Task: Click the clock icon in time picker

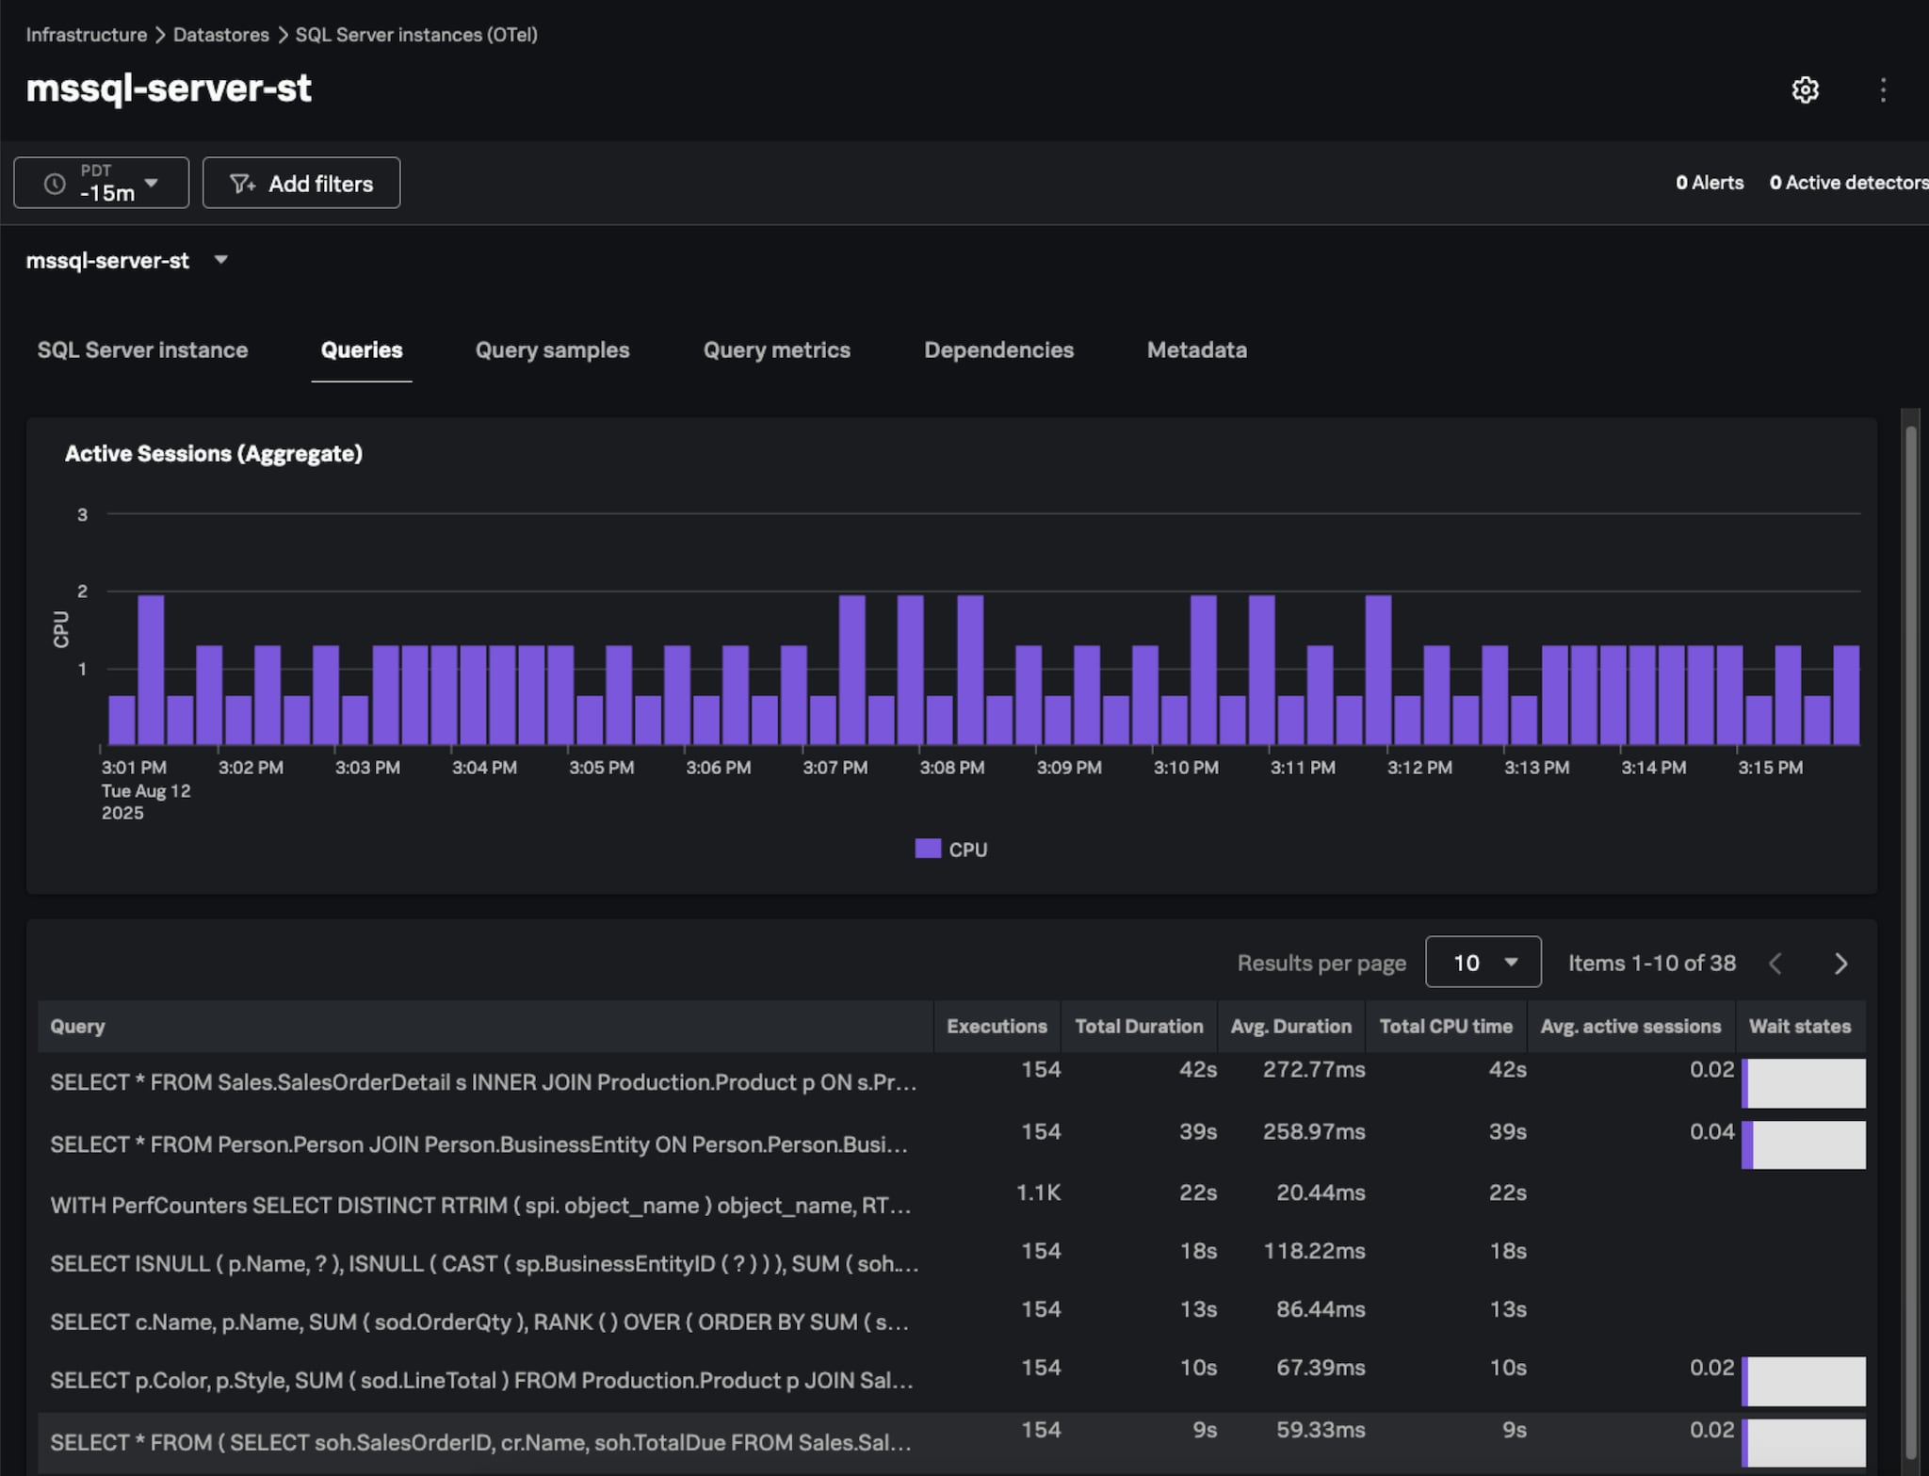Action: tap(56, 184)
